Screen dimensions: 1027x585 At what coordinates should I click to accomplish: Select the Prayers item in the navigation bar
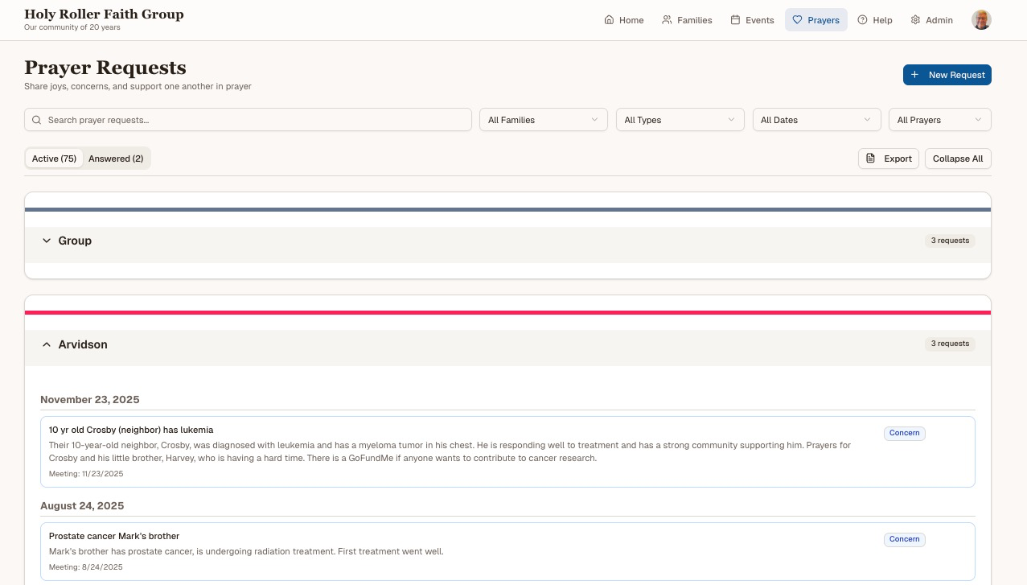(x=815, y=20)
